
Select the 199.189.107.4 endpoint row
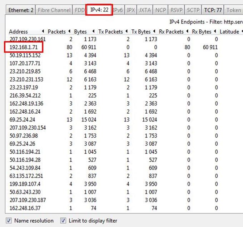[25, 184]
